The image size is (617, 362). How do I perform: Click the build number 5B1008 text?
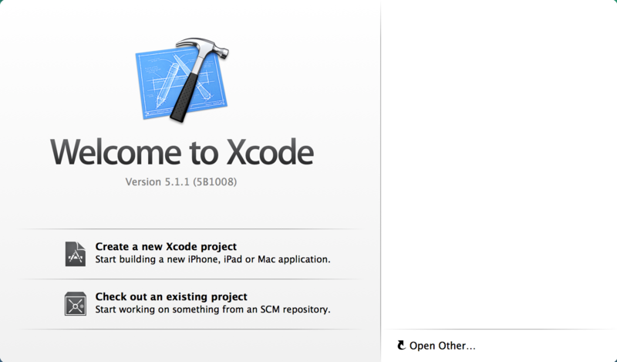coord(216,181)
